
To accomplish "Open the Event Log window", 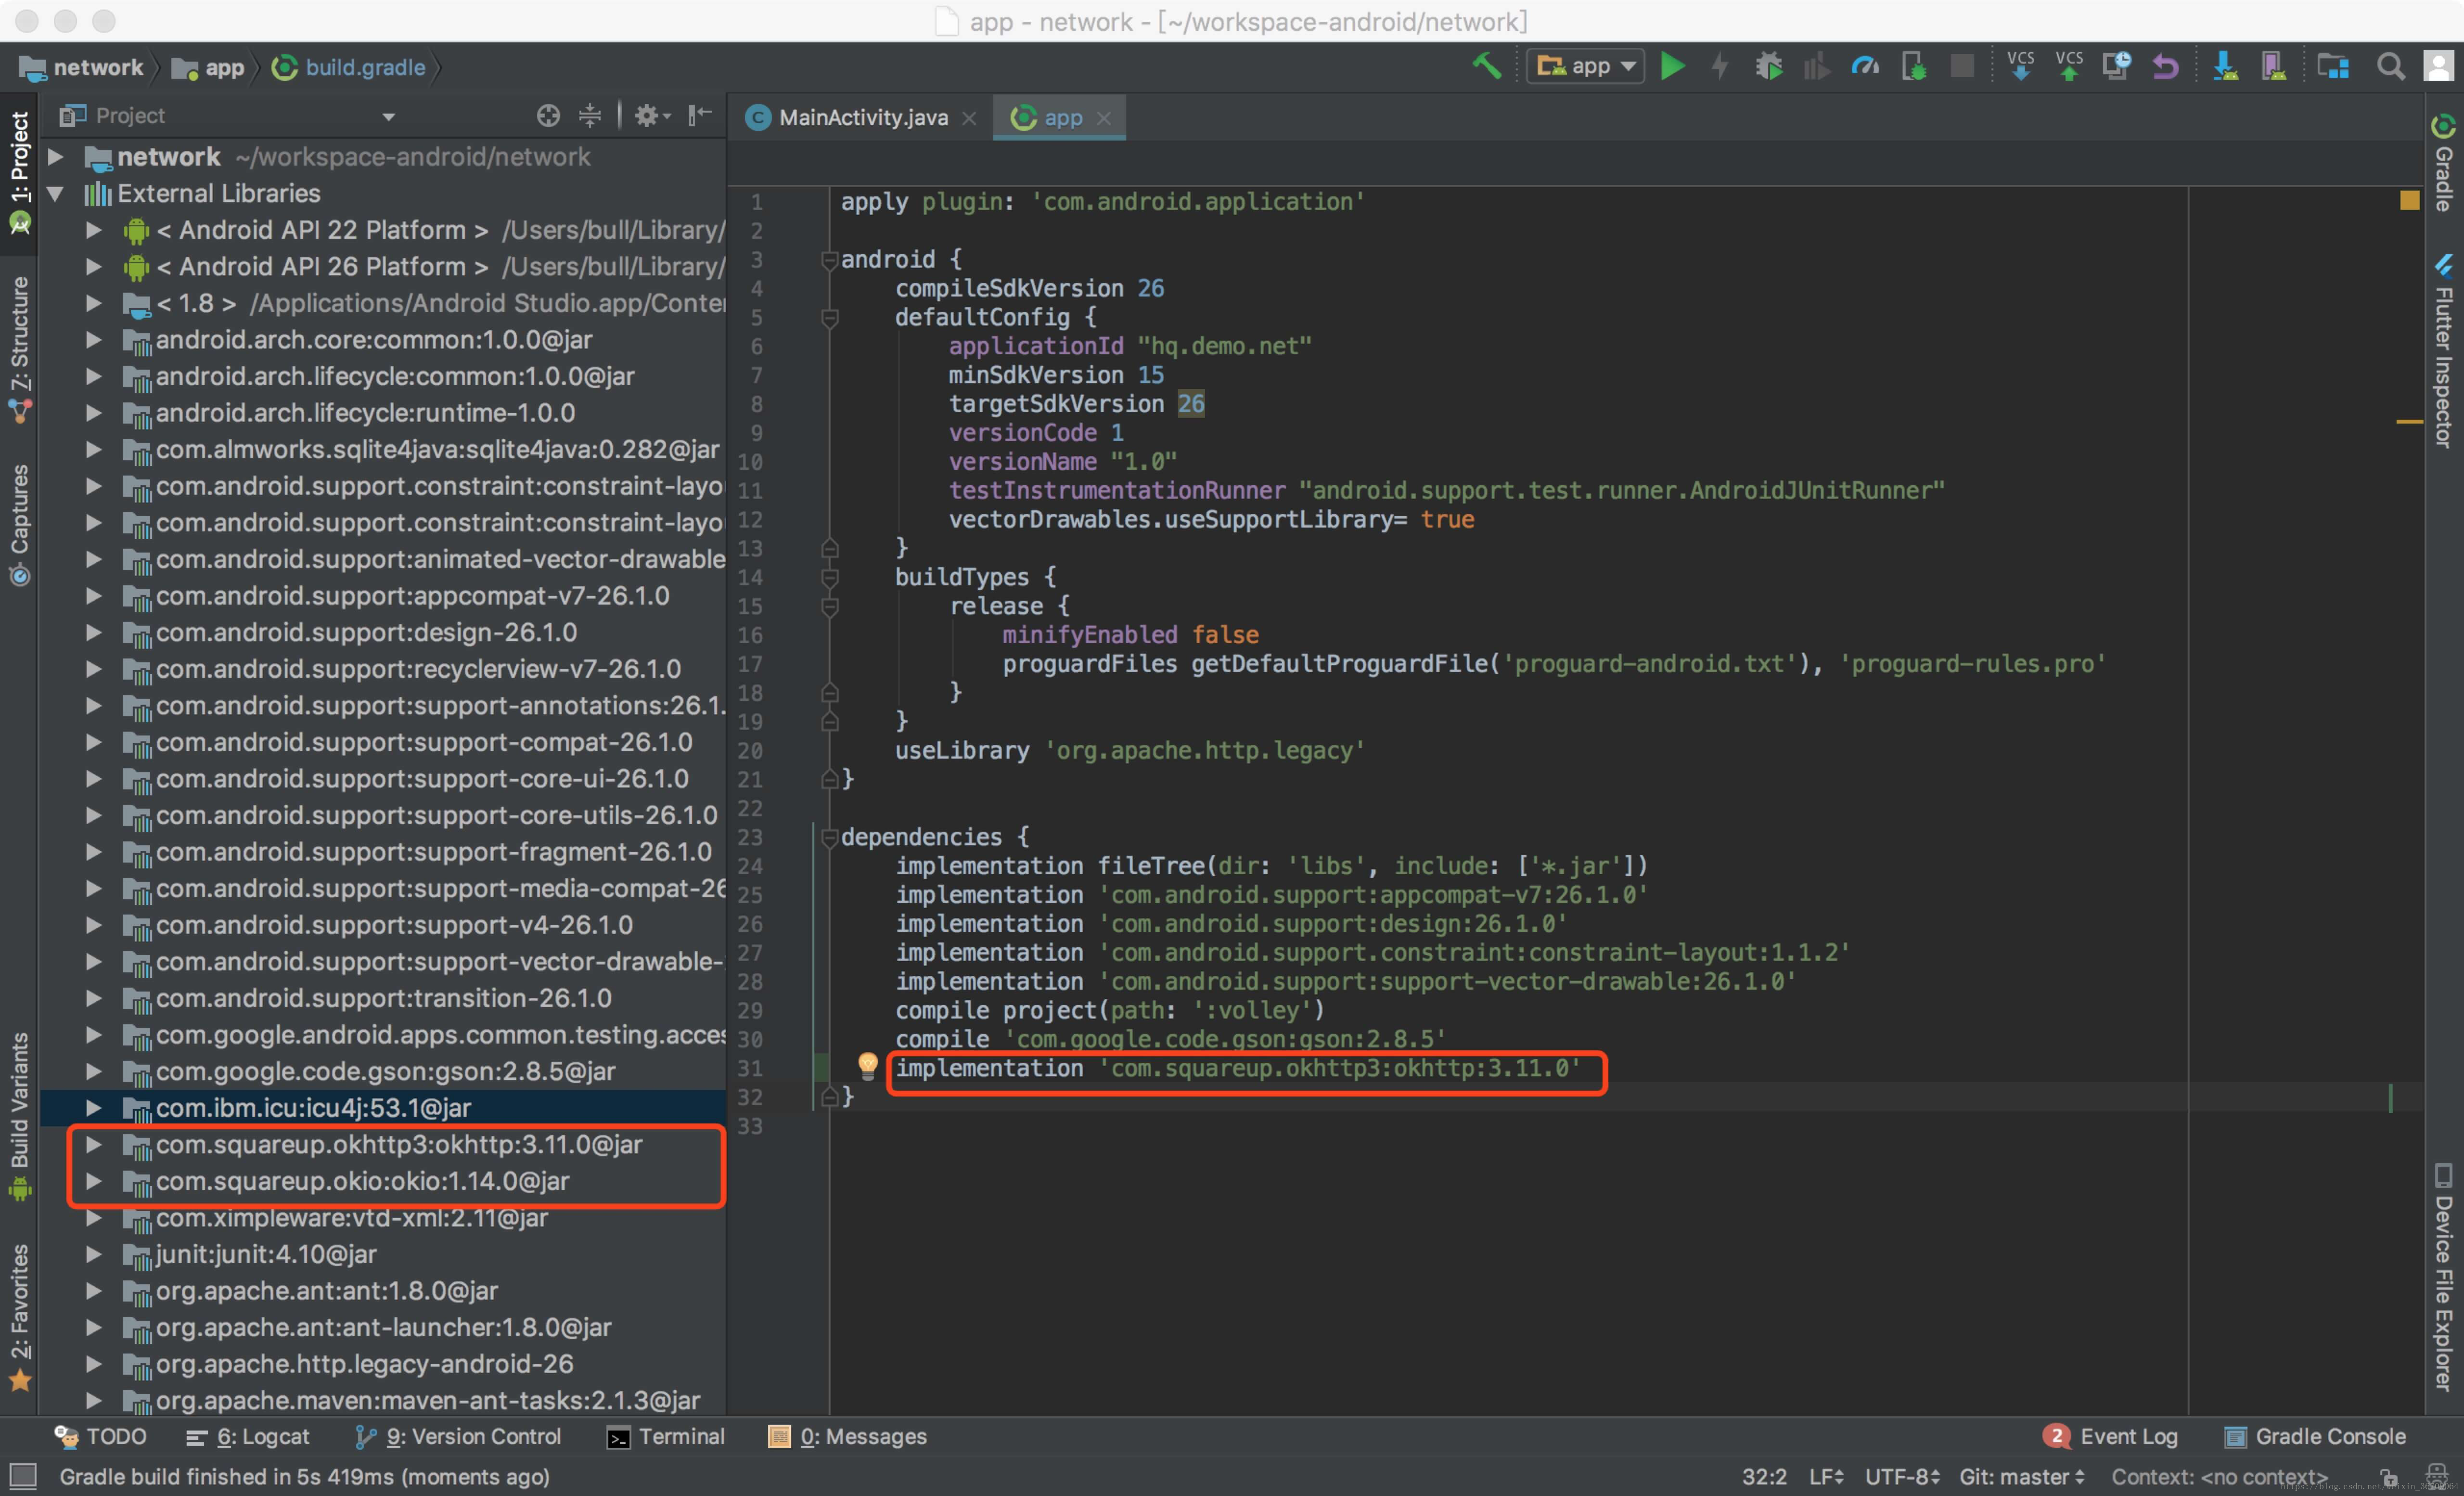I will 2111,1436.
